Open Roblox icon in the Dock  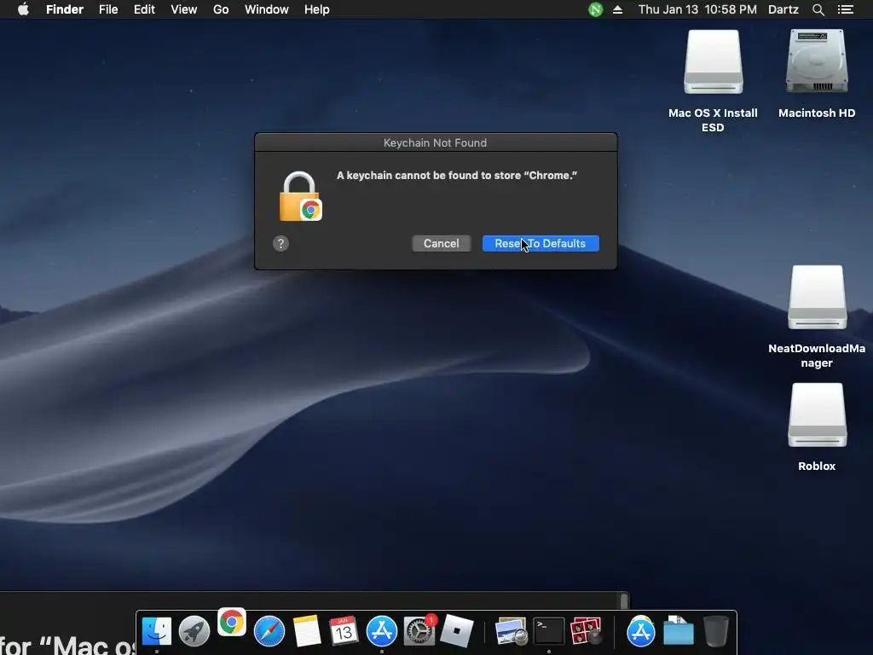pyautogui.click(x=457, y=632)
